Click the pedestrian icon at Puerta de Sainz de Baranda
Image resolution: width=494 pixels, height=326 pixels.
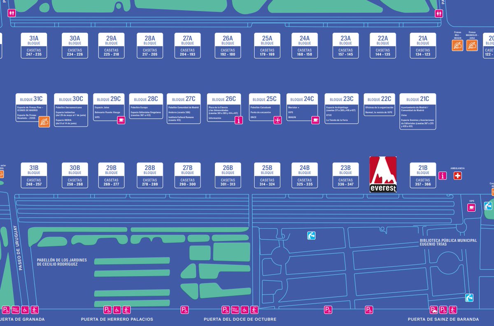(x=453, y=310)
